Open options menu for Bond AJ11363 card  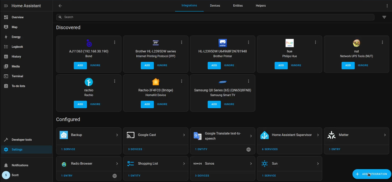115,42
